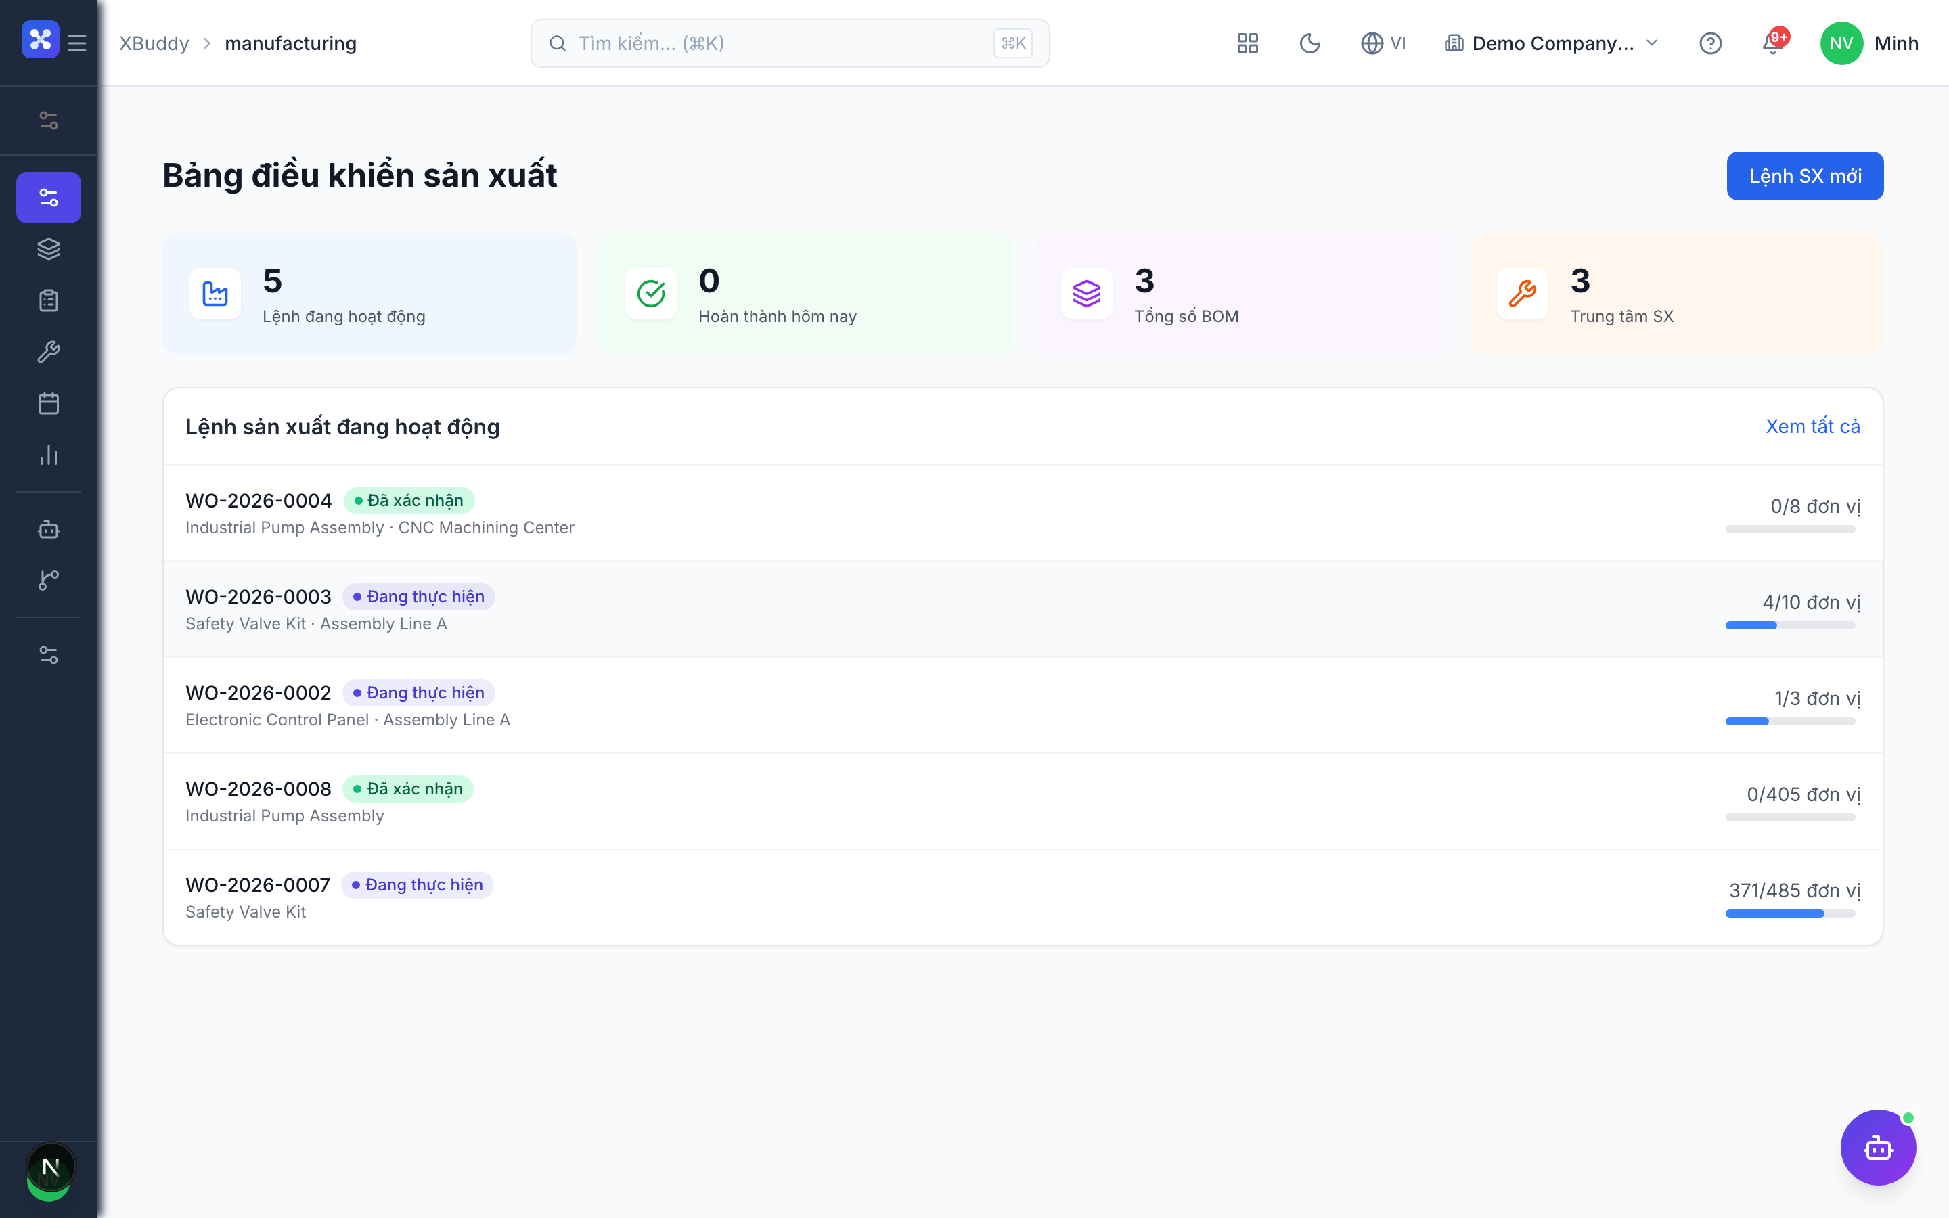Open the BOM layers icon in sidebar

point(48,249)
